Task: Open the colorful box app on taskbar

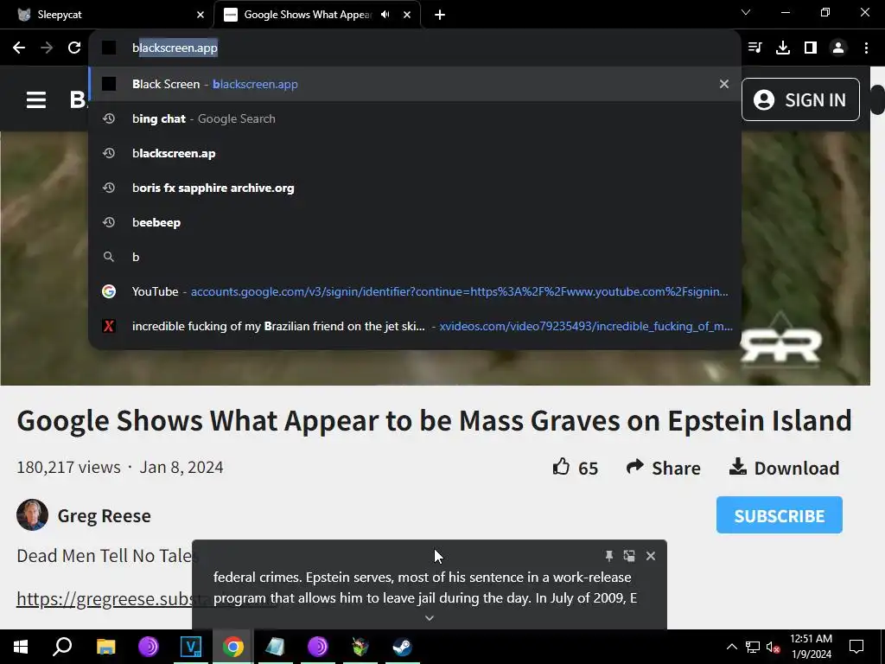Action: point(360,647)
